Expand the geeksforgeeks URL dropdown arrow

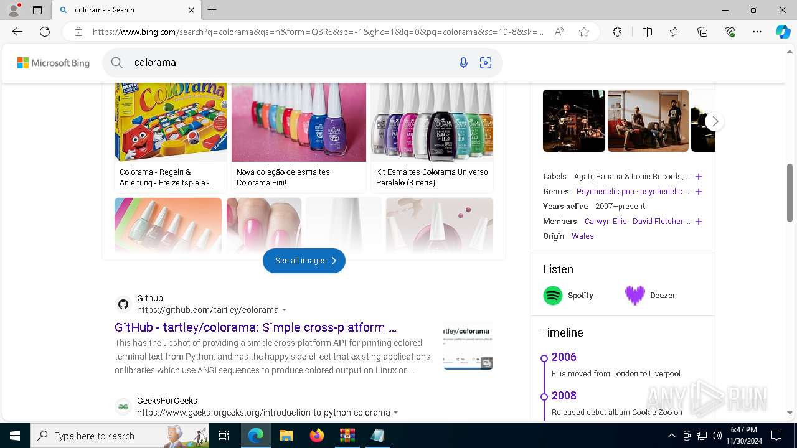point(396,413)
